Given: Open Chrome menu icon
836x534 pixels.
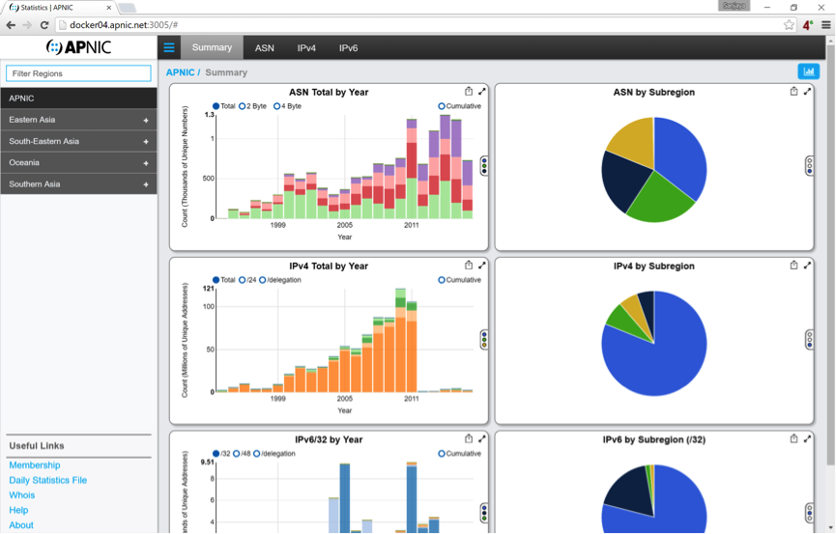Looking at the screenshot, I should coord(826,25).
